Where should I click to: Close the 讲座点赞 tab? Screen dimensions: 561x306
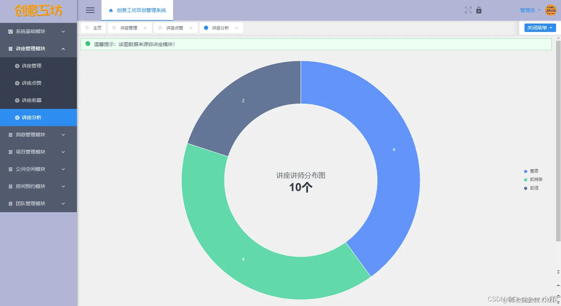pyautogui.click(x=191, y=28)
